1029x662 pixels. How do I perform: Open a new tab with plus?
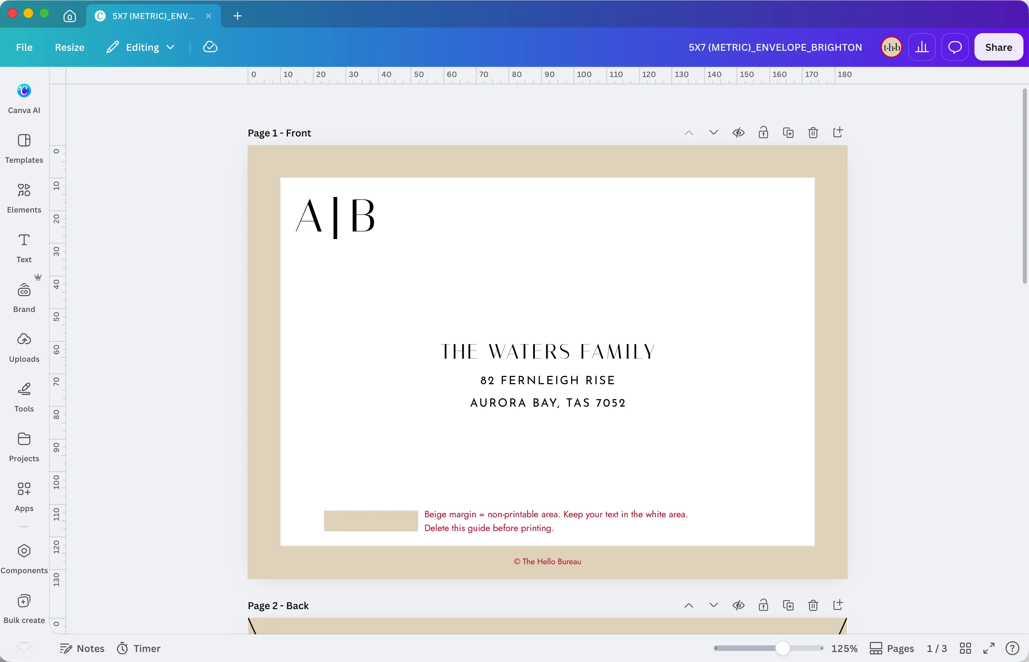click(238, 16)
